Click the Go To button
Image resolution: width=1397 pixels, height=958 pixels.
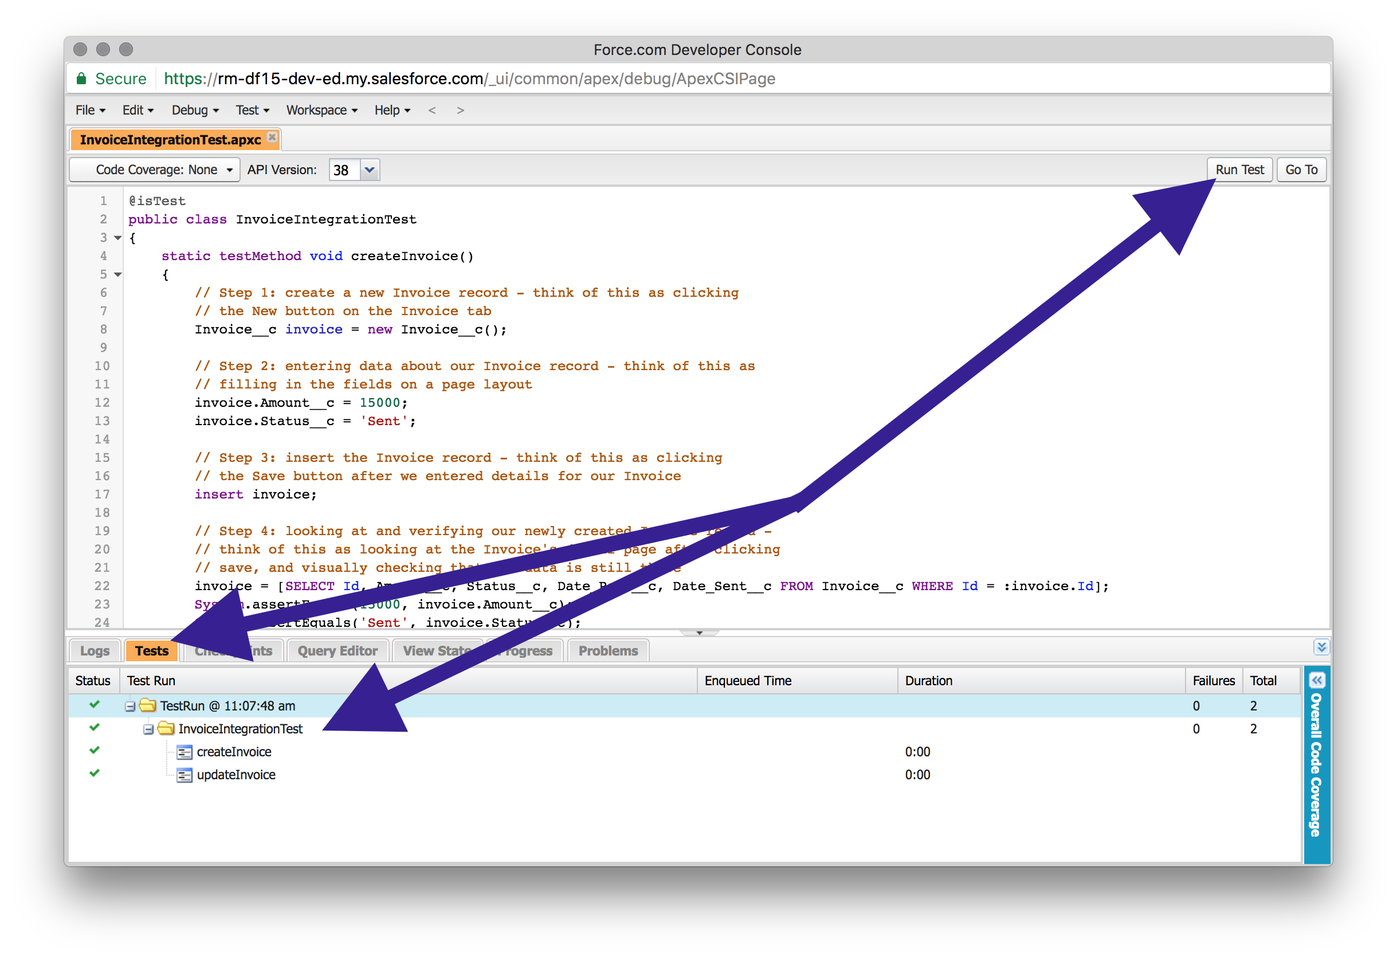[x=1301, y=170]
